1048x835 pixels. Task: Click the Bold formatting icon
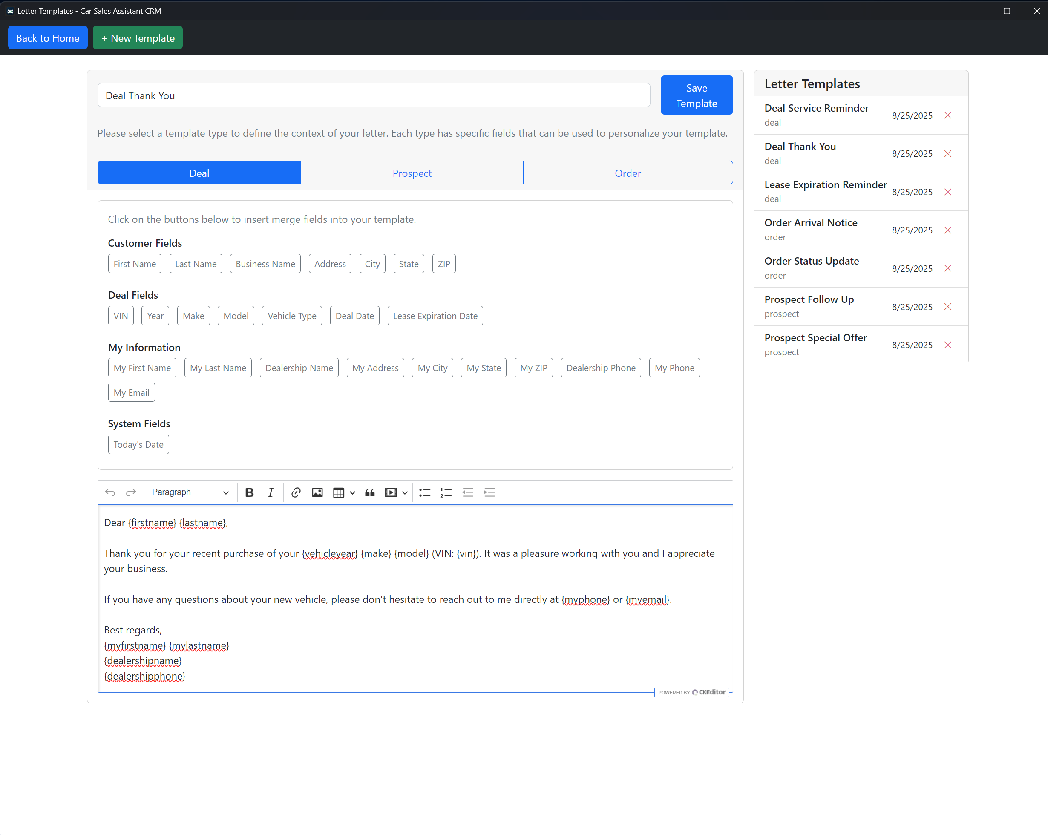(249, 492)
